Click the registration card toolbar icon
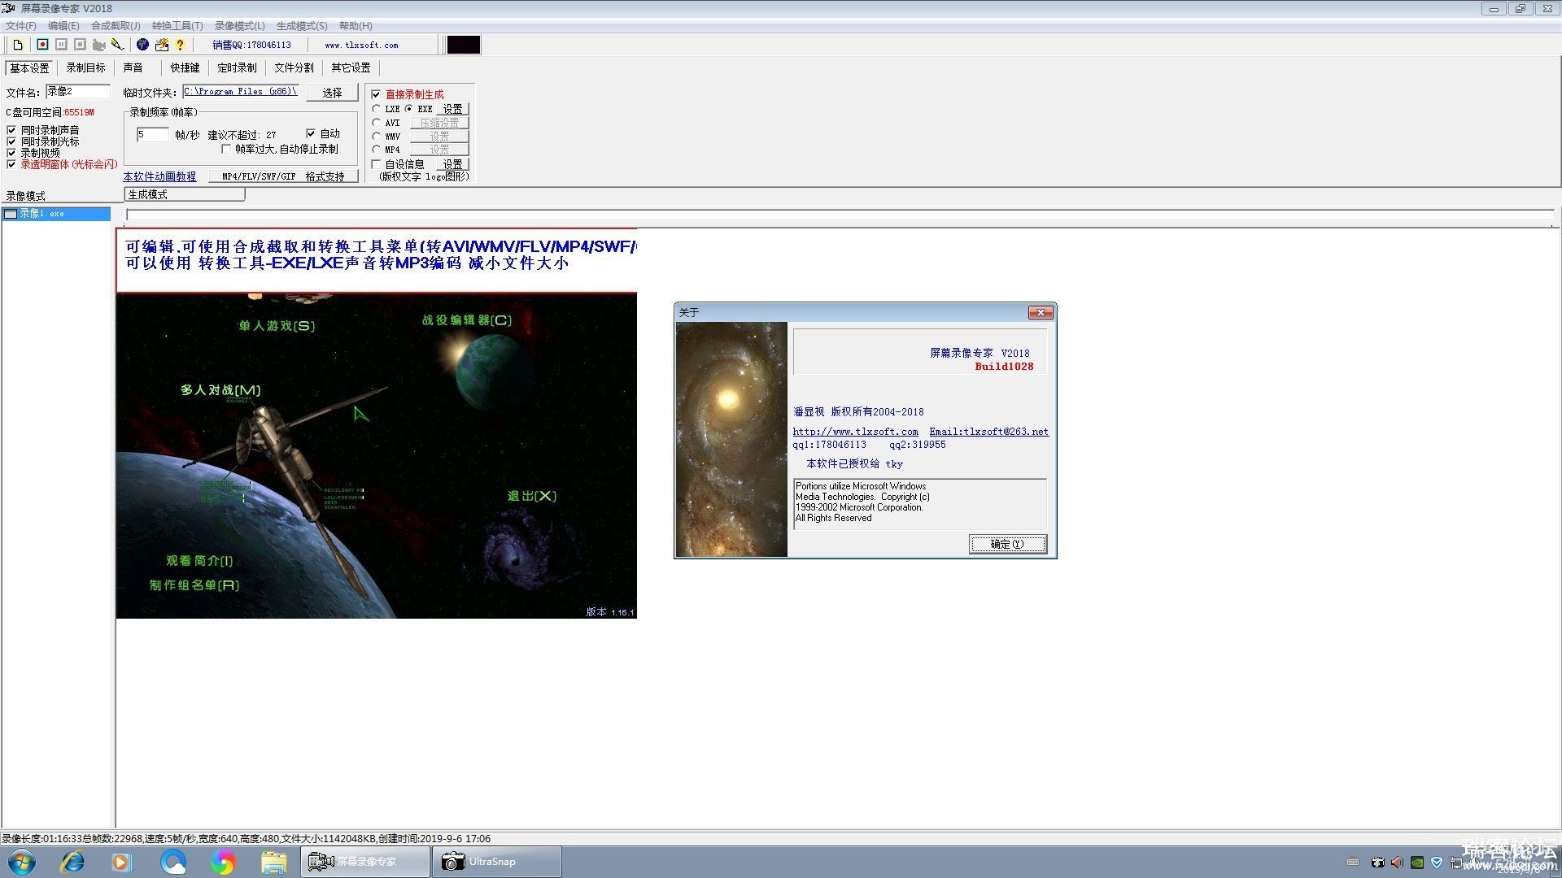 (x=162, y=45)
